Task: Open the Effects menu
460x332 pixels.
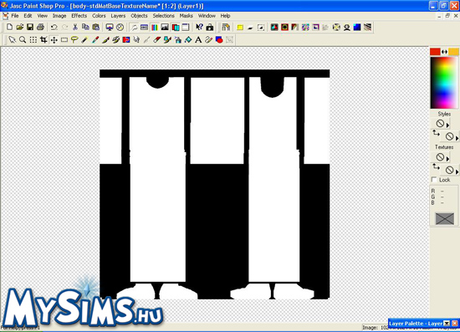Action: click(x=79, y=16)
